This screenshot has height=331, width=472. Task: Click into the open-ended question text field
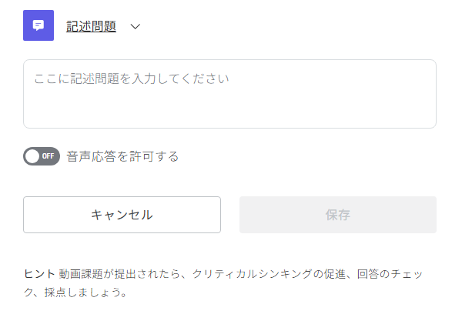[229, 94]
